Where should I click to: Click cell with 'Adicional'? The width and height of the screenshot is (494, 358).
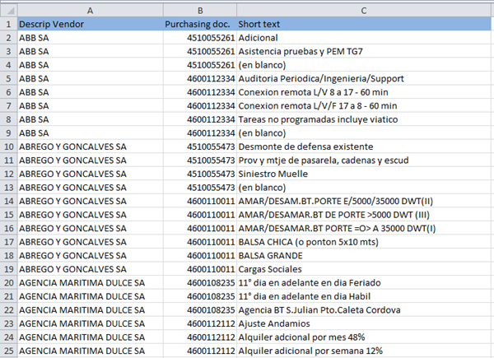(364, 38)
